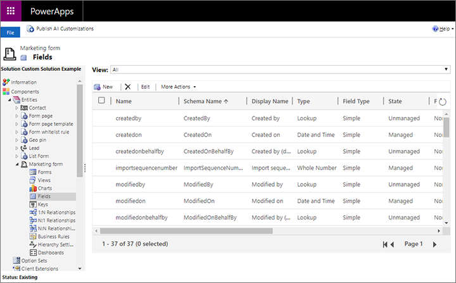
Task: Click the ModifiedOn schema name cell
Action: (x=199, y=201)
